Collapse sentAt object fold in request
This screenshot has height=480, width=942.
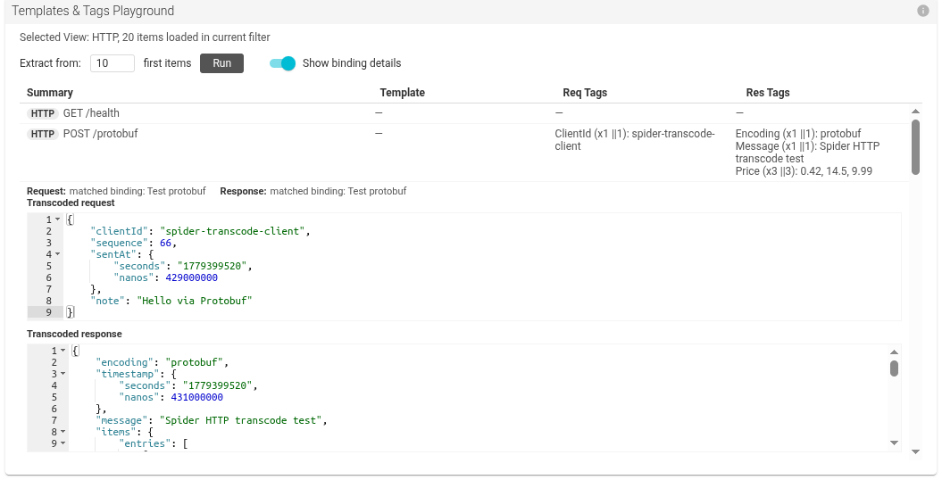point(58,254)
